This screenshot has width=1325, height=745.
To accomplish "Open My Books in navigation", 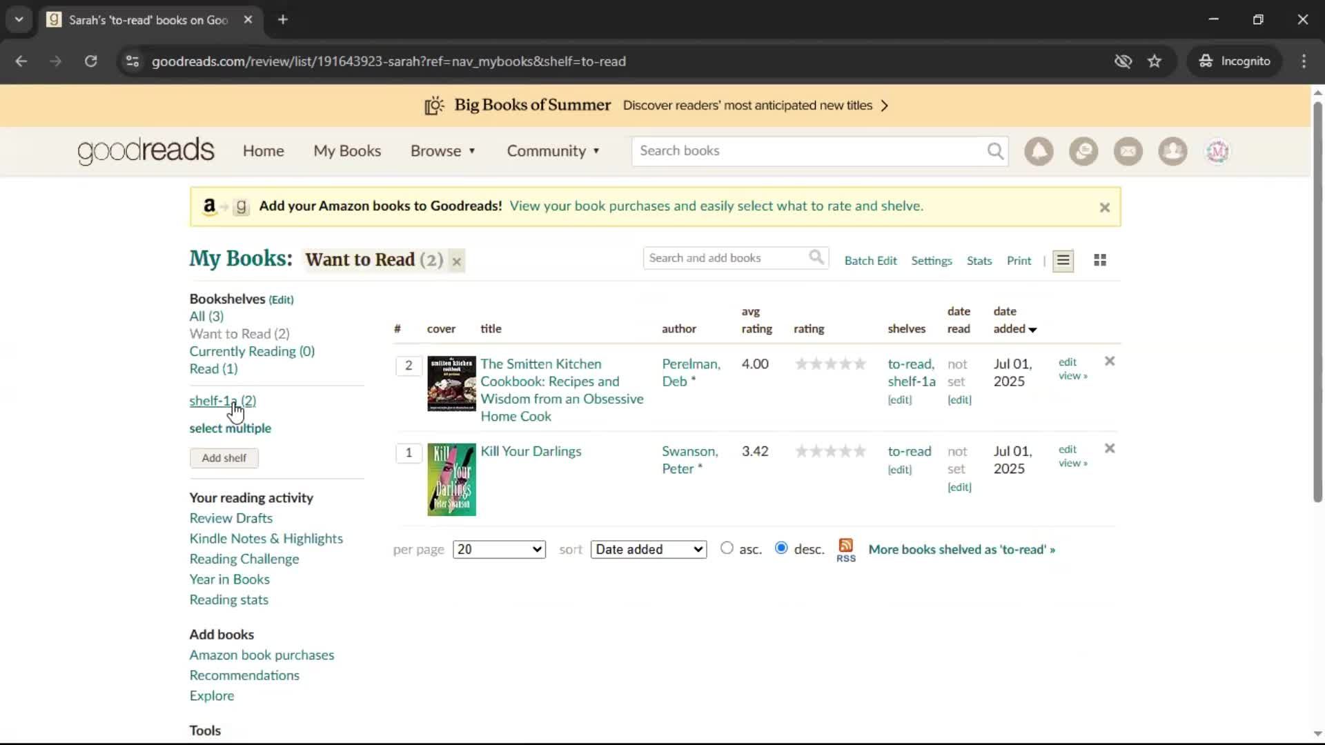I will (347, 151).
